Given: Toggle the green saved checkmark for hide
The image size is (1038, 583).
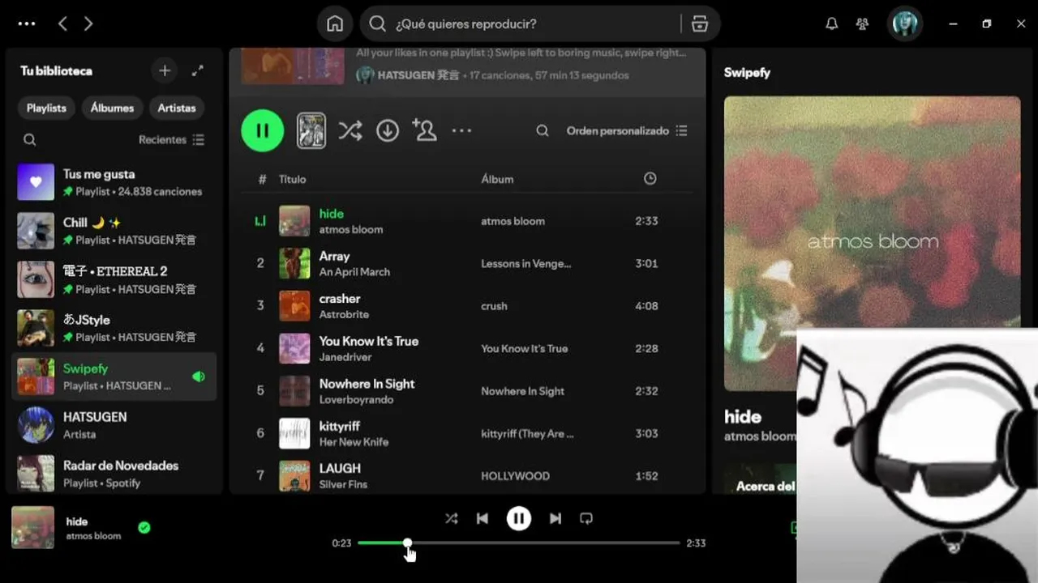Looking at the screenshot, I should pos(144,528).
